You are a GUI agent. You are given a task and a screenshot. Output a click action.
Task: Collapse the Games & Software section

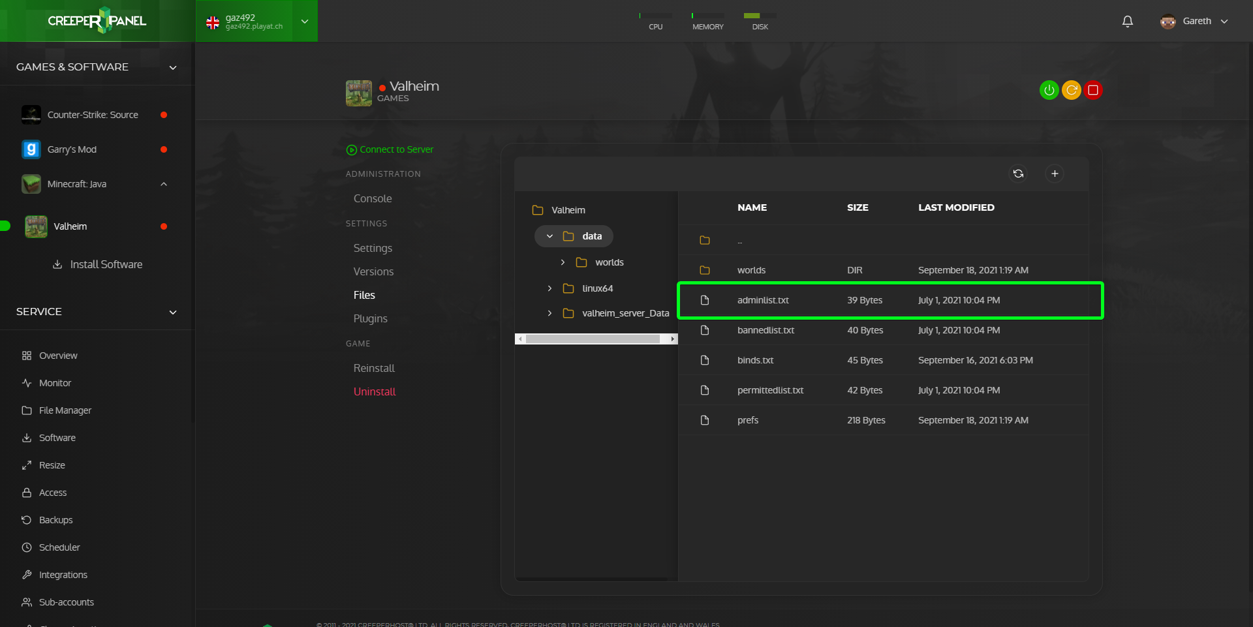point(173,67)
